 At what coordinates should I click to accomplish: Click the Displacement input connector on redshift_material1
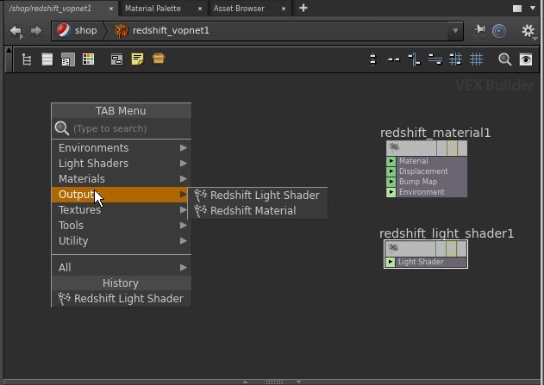(x=391, y=171)
